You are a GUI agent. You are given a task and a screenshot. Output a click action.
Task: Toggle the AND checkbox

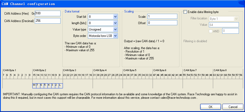[x=211, y=31]
